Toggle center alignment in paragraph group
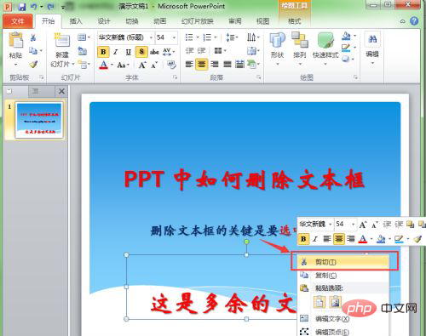Screen dimensions: 426x336 (x=201, y=64)
